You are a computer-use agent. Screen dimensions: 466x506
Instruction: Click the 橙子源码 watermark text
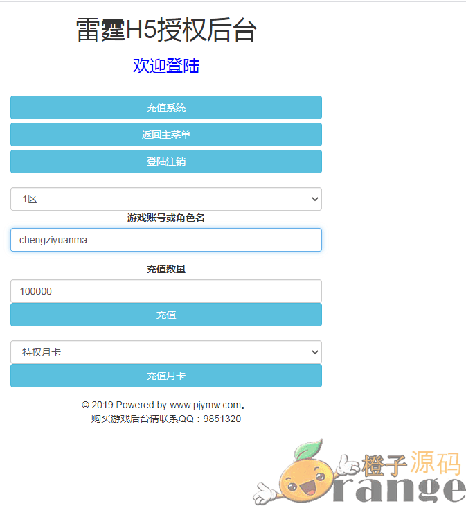(x=411, y=463)
